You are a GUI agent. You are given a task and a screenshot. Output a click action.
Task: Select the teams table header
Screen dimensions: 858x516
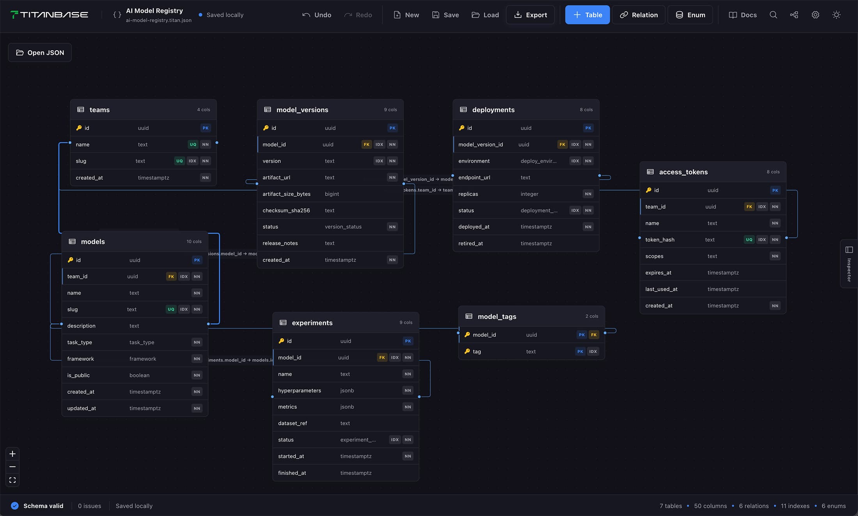click(x=143, y=110)
